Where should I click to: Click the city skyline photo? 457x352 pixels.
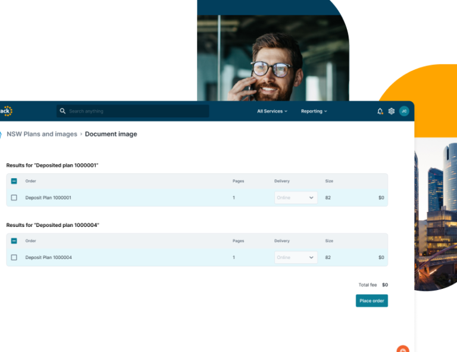(436, 214)
